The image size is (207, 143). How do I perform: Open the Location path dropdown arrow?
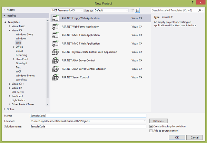pyautogui.click(x=145, y=121)
